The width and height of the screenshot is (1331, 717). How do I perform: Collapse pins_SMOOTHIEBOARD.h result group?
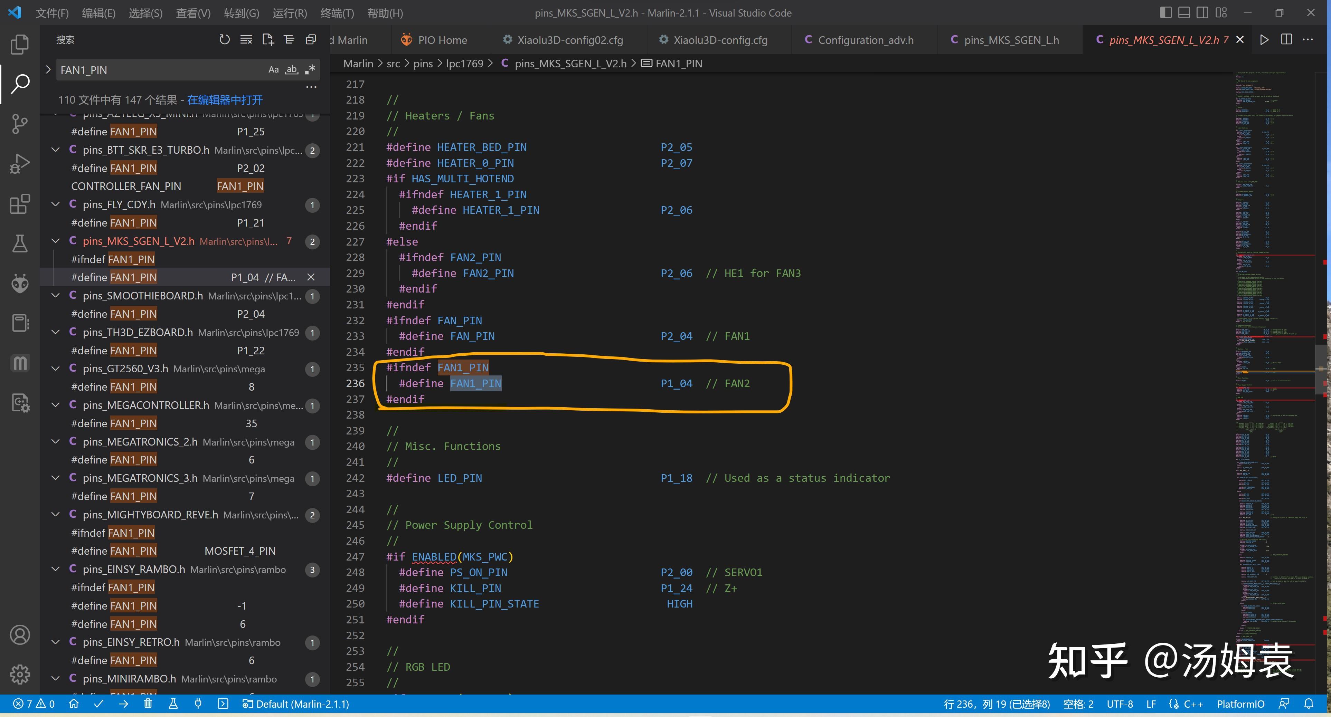coord(55,296)
